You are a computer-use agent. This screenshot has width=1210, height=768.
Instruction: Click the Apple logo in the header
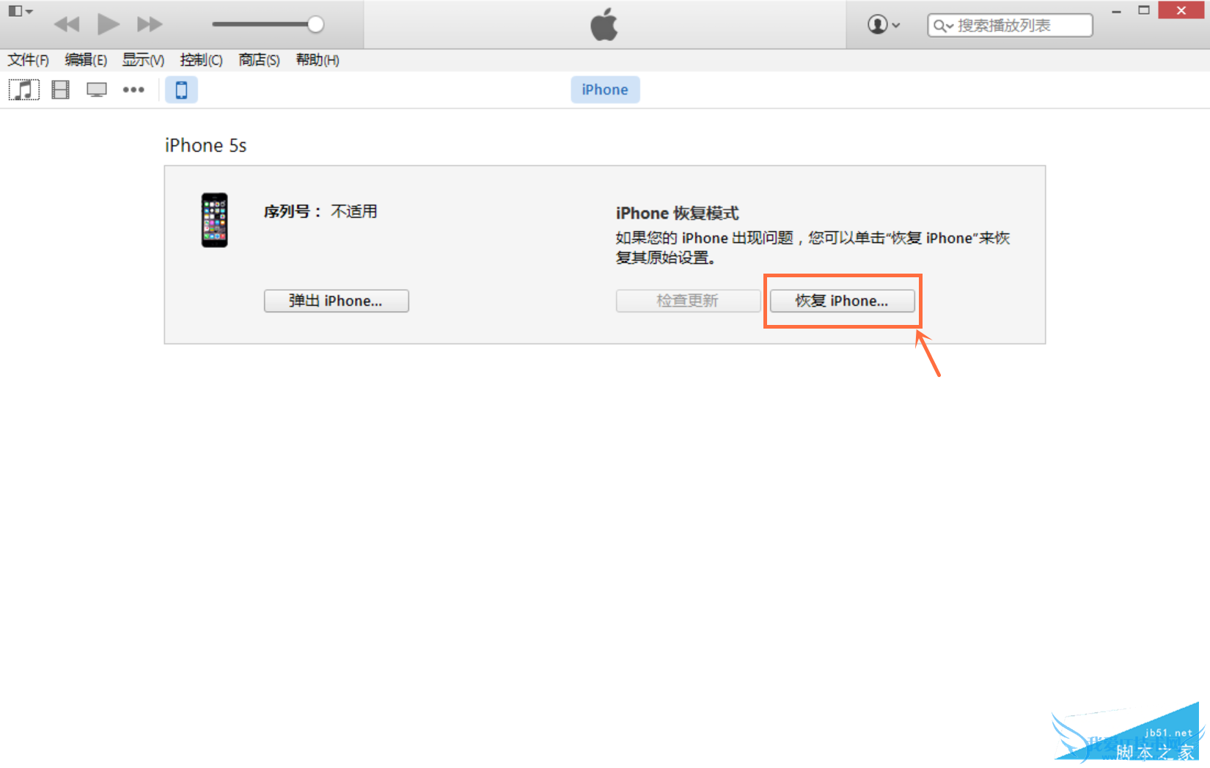604,23
